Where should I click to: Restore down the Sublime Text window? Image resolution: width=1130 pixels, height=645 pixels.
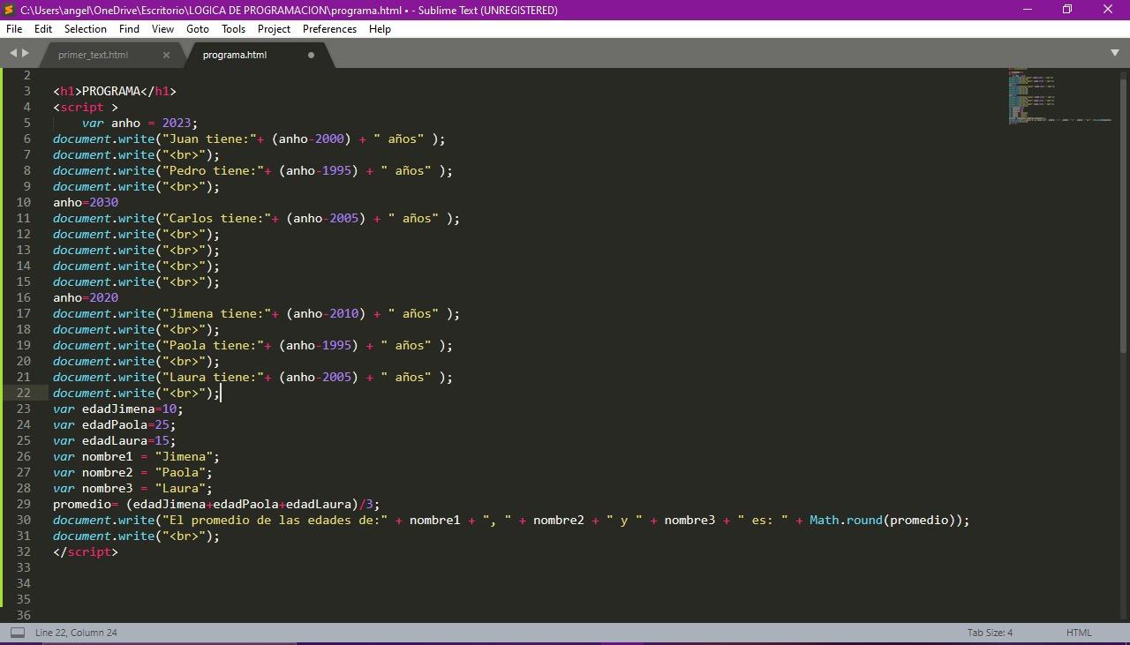(1067, 10)
